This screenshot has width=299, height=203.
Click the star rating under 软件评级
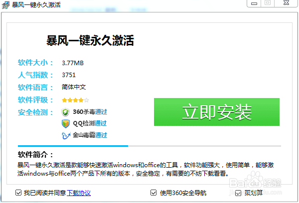[x=75, y=100]
